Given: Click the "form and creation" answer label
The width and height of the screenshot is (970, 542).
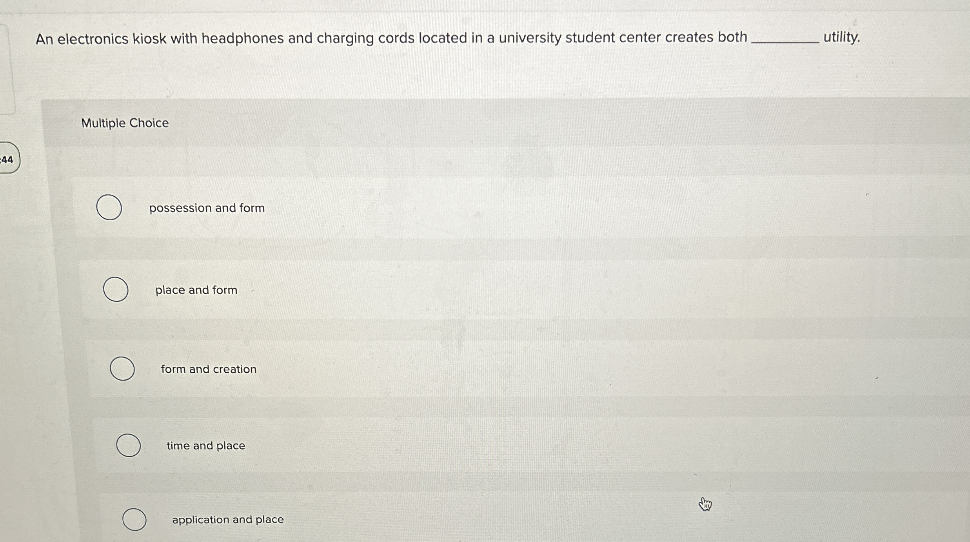Looking at the screenshot, I should tap(208, 369).
